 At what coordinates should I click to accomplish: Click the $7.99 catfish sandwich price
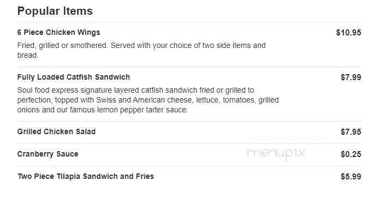click(351, 77)
